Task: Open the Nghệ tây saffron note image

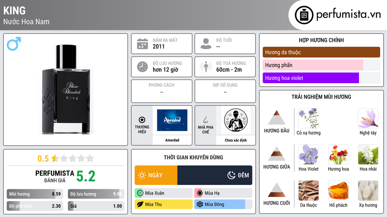Action: tap(368, 118)
